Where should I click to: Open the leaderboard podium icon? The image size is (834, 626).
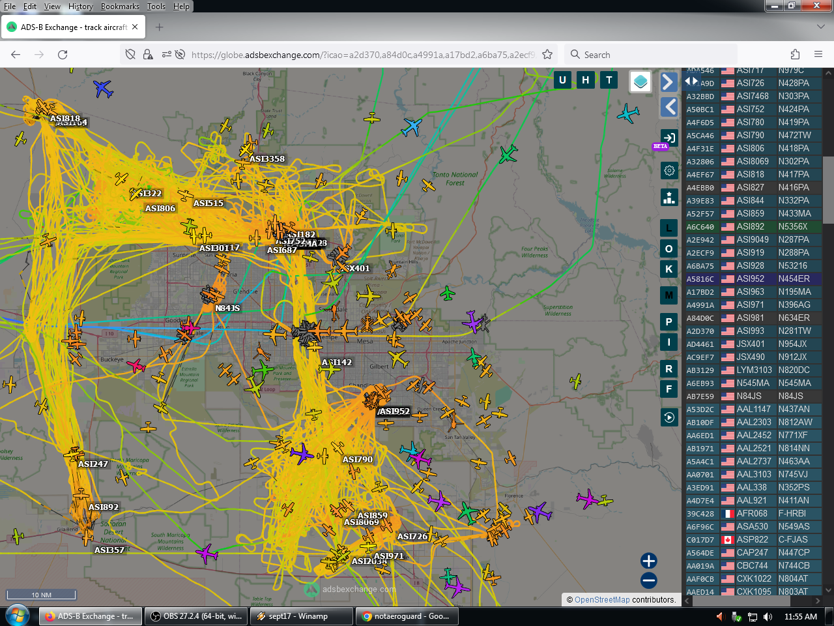[669, 198]
